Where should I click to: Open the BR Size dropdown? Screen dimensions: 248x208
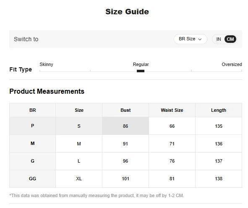click(x=190, y=39)
